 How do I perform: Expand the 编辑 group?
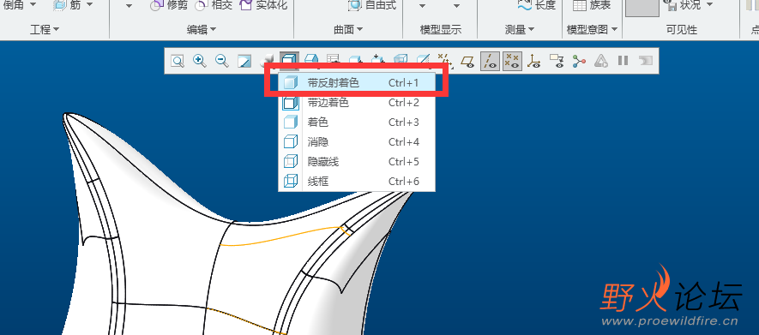pos(202,30)
